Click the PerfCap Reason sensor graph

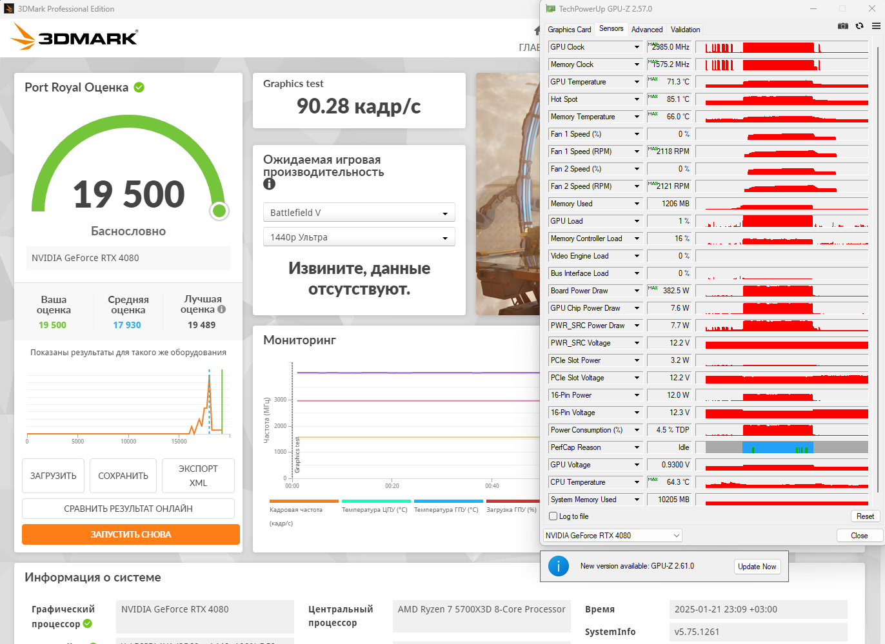(x=782, y=447)
